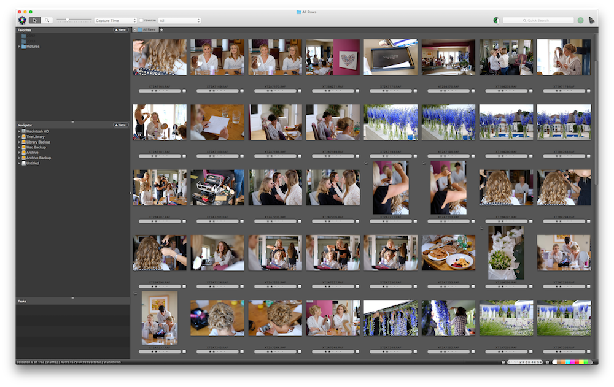Select the magnifier zoom tool
The height and width of the screenshot is (387, 614).
[x=47, y=20]
